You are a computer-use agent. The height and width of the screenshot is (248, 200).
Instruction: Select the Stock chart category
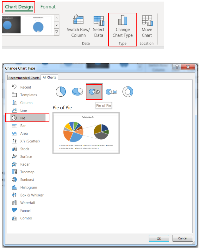[x=28, y=149]
